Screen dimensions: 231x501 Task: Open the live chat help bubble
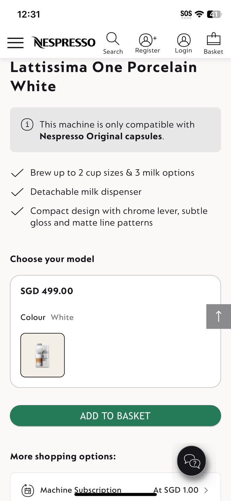point(191,461)
